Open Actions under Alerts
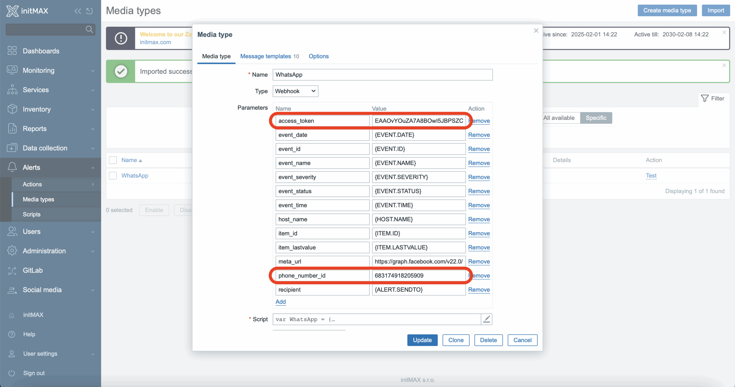The image size is (735, 387). click(32, 184)
